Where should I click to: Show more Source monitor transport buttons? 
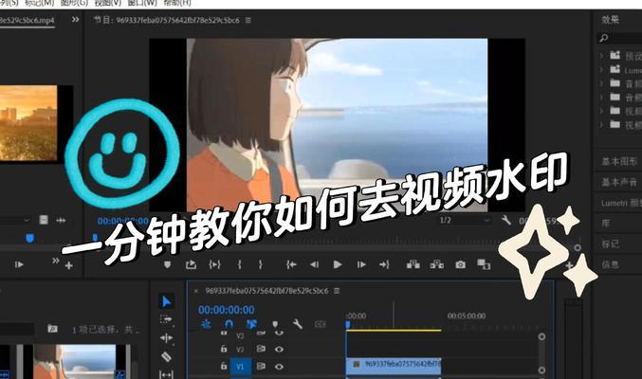55,261
